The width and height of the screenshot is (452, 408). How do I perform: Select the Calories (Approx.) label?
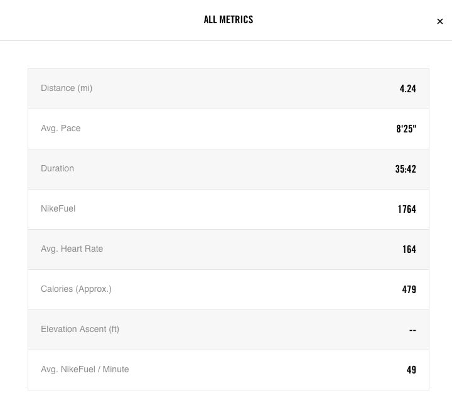tap(76, 289)
